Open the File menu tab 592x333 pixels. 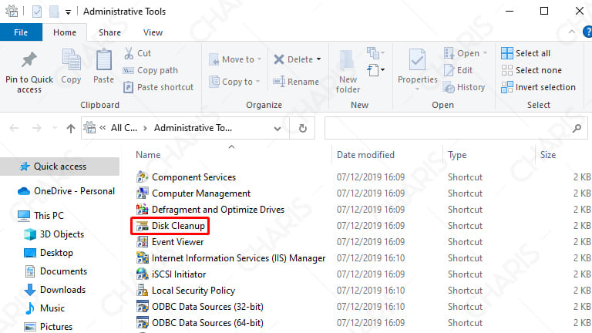pos(21,32)
